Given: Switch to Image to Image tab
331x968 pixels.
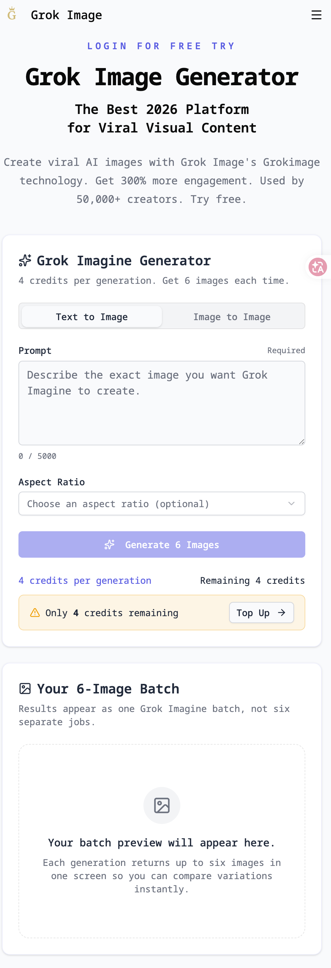Looking at the screenshot, I should click(232, 317).
